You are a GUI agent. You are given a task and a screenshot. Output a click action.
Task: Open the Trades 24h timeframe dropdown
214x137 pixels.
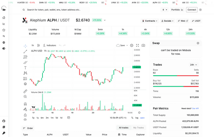click(194, 65)
